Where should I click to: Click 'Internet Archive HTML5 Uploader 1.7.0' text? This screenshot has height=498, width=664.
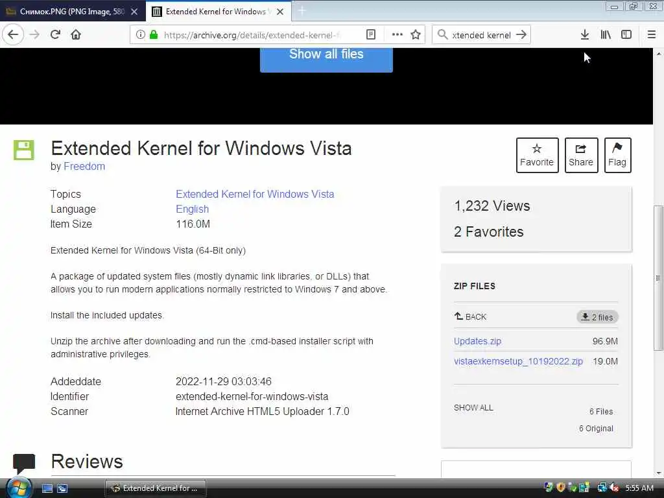click(x=262, y=411)
